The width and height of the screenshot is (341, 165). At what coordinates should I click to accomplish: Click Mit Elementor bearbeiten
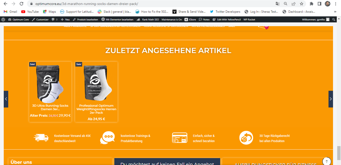(x=117, y=19)
